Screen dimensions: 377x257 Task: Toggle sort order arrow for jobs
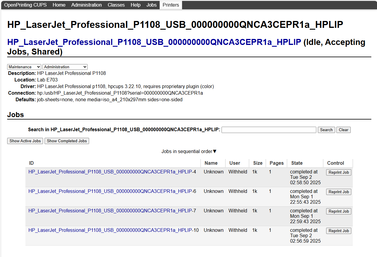(x=215, y=152)
